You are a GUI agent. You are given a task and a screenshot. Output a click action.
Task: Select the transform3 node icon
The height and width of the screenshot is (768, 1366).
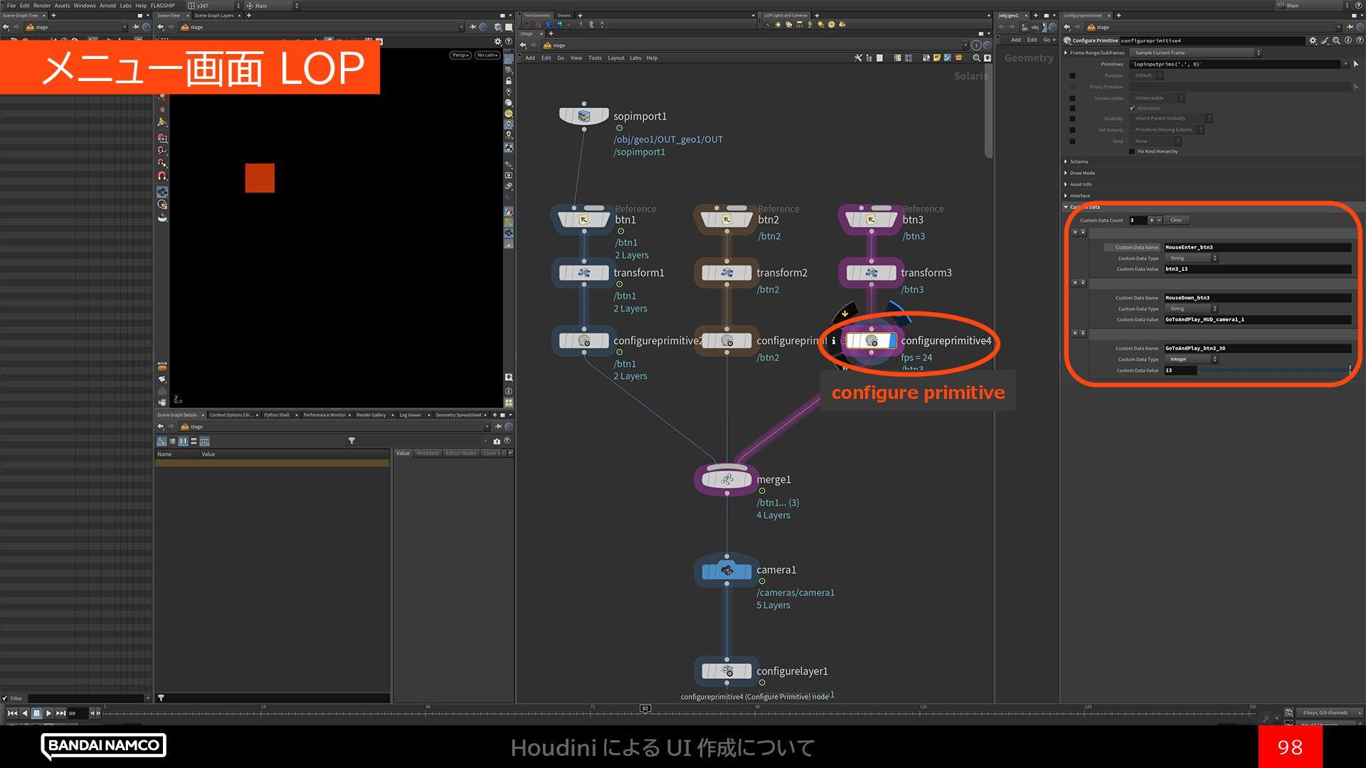point(870,272)
